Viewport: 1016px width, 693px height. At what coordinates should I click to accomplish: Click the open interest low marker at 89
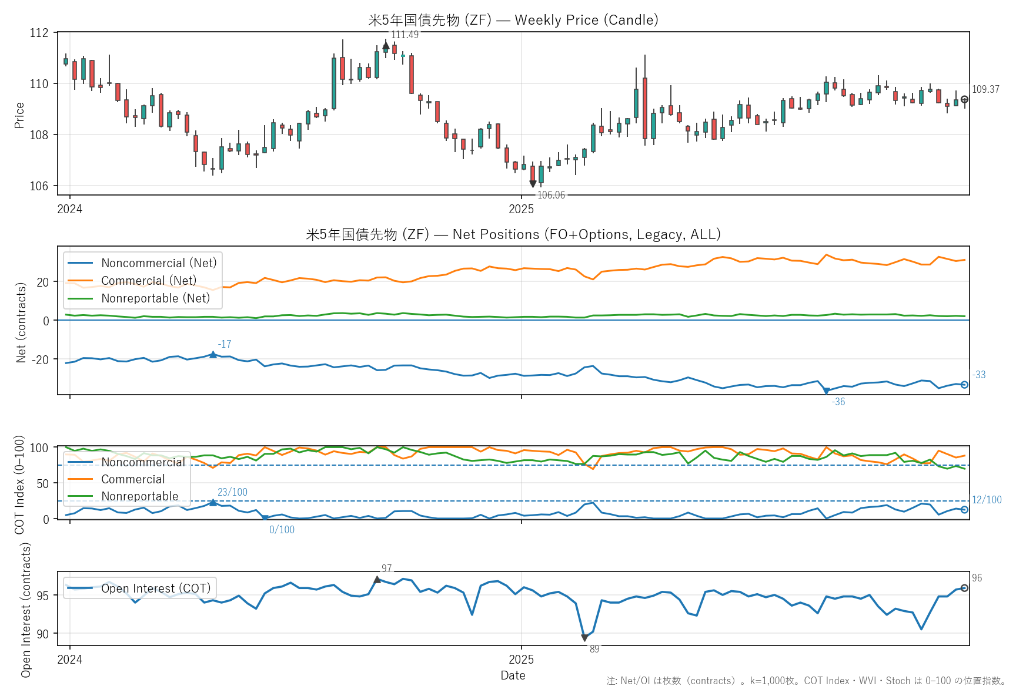[x=584, y=637]
